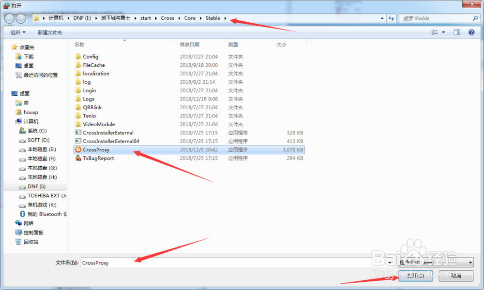This screenshot has width=484, height=290.
Task: Click the 系统 (C:) drive icon
Action: click(x=23, y=130)
